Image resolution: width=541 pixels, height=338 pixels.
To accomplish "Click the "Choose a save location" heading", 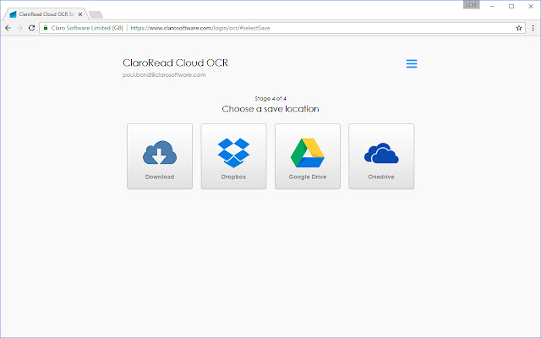I will coord(270,109).
